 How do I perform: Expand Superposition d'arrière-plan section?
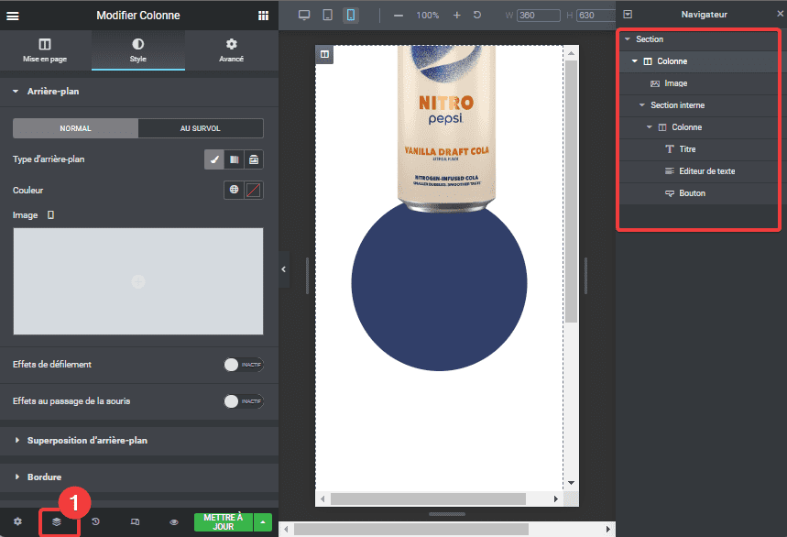point(139,441)
